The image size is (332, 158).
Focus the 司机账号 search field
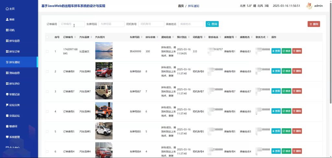point(151,24)
